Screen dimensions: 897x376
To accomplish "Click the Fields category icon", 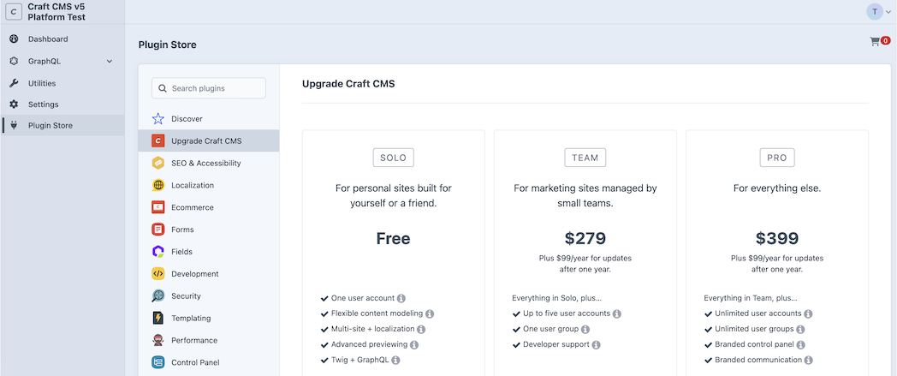I will (x=157, y=252).
